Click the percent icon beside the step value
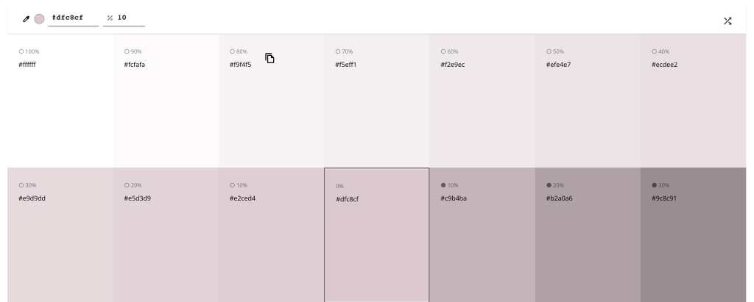 pos(109,18)
